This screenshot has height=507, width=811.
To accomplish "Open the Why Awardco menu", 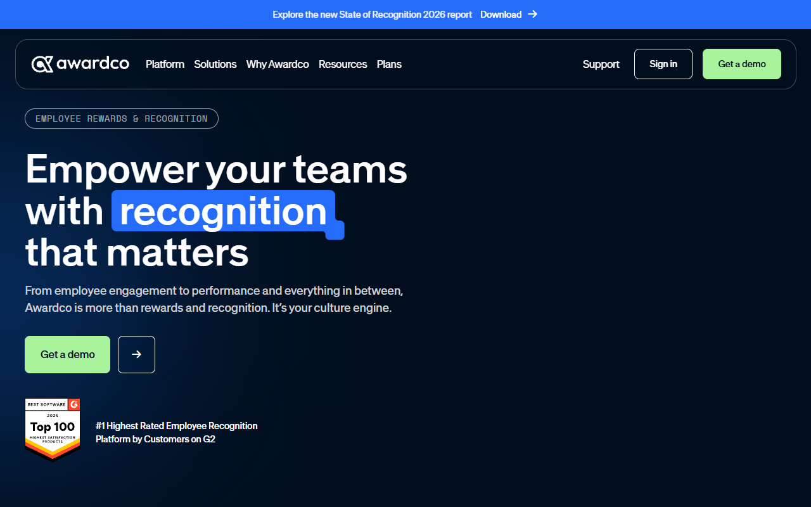I will (278, 64).
